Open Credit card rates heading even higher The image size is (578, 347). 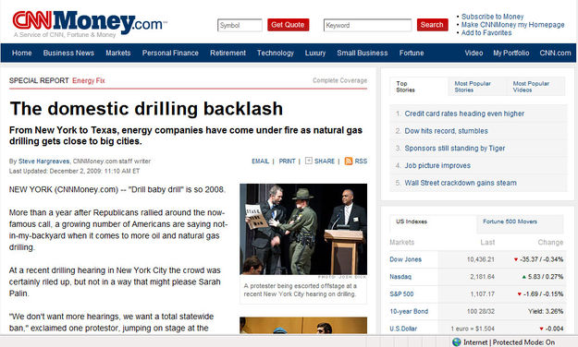464,114
